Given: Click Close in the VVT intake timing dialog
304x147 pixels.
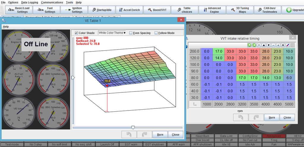Looking at the screenshot, I should (287, 117).
